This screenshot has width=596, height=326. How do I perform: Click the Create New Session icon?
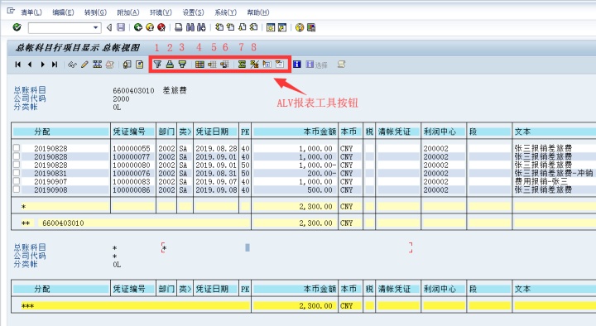coord(271,27)
